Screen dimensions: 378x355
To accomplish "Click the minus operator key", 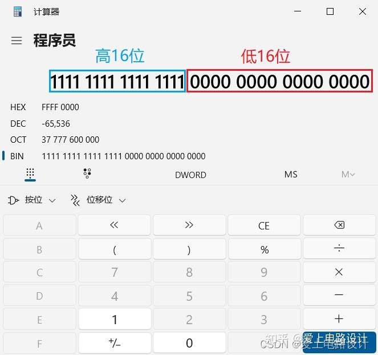I will 339,296.
